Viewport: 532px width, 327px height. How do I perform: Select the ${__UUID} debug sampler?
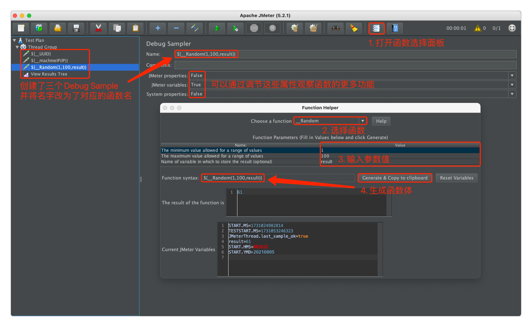41,54
